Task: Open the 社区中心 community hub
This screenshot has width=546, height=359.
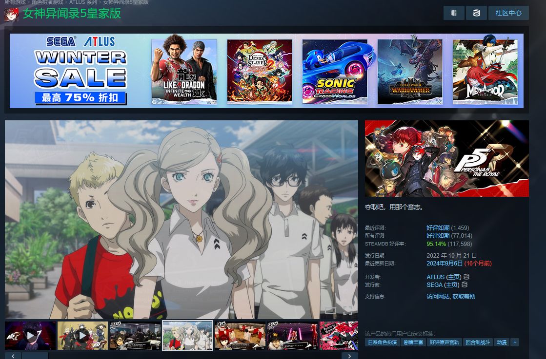Action: tap(508, 13)
